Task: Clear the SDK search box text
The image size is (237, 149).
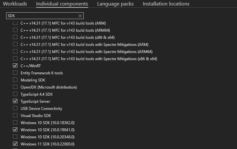Action: pyautogui.click(x=80, y=16)
